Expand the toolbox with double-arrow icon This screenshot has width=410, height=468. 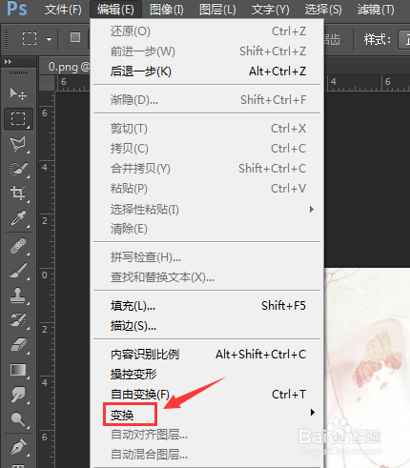coord(8,61)
